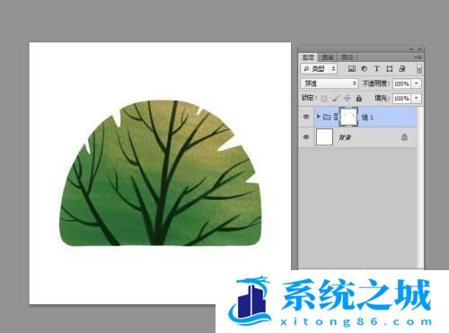
Task: Close the Layers panel
Action: (420, 49)
